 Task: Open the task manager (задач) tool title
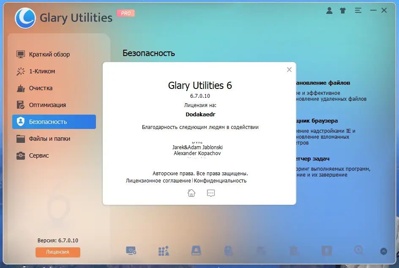pos(313,159)
